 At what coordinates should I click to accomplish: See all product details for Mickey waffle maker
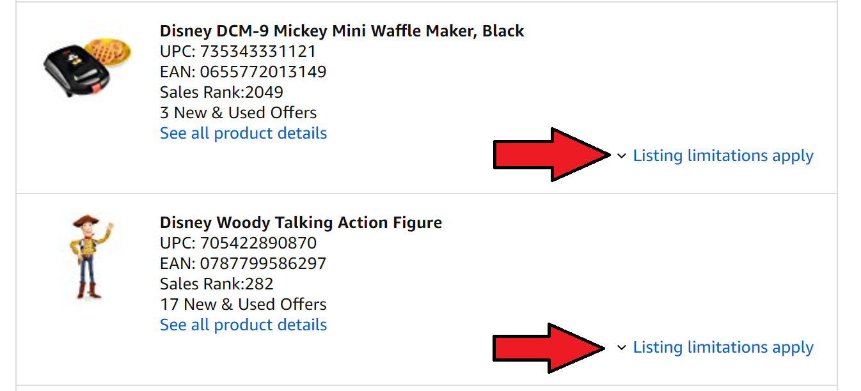point(243,133)
